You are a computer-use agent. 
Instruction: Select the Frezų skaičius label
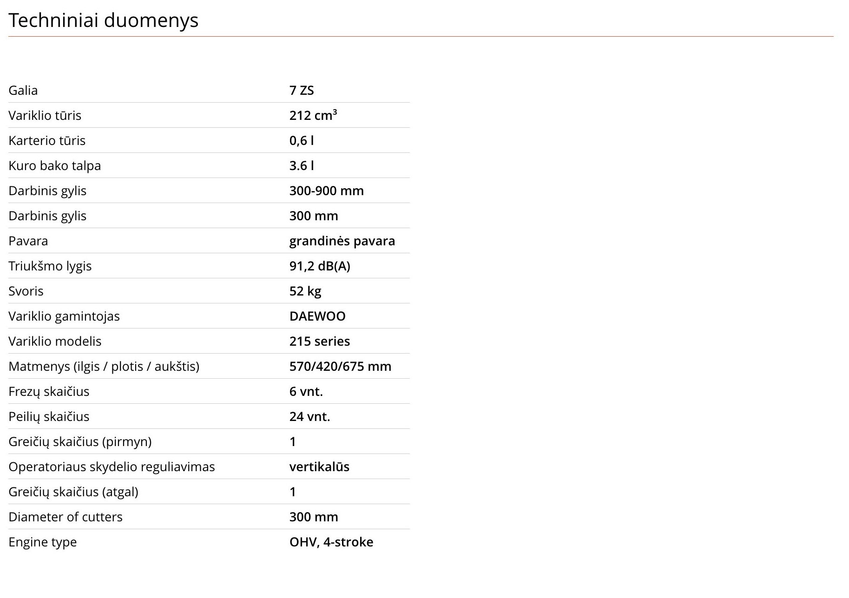coord(49,392)
